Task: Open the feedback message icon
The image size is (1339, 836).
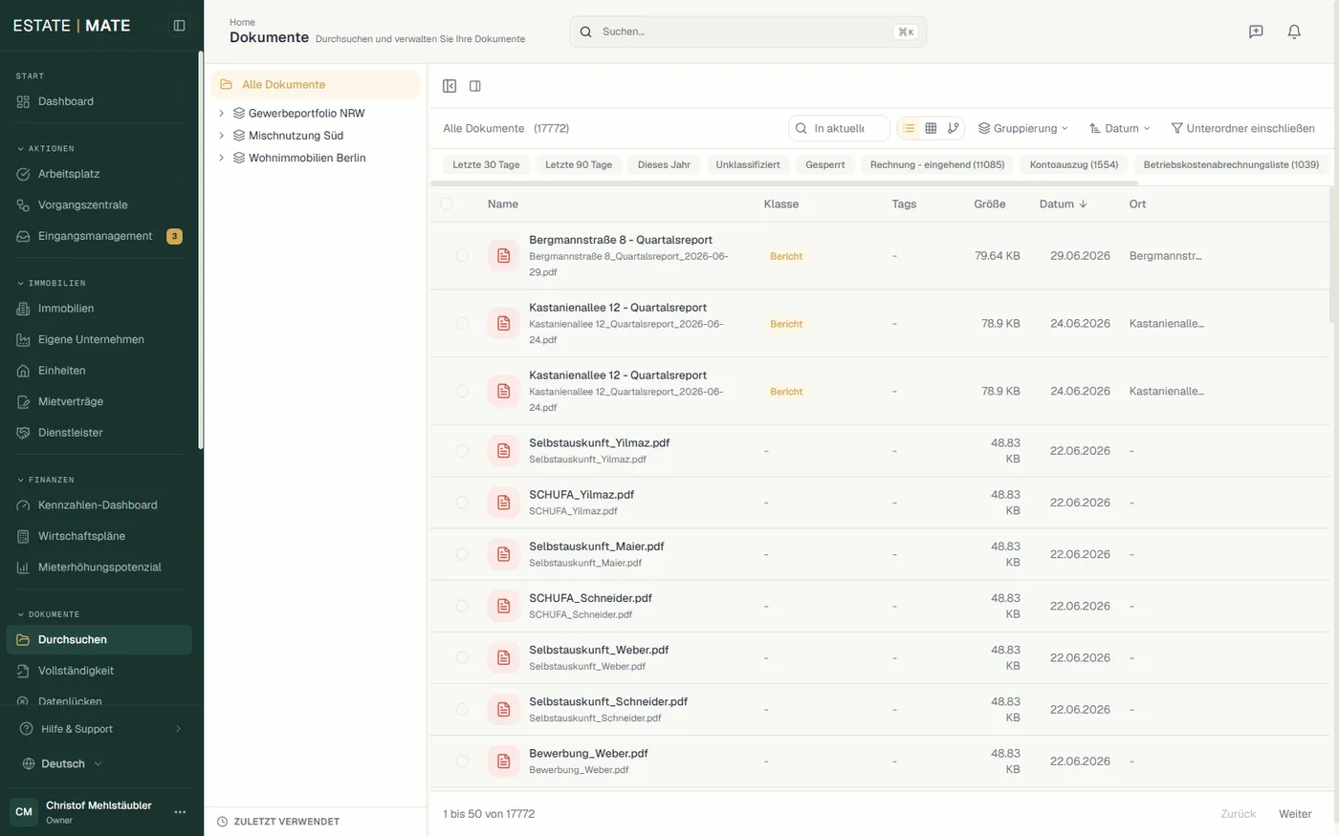Action: [x=1256, y=32]
